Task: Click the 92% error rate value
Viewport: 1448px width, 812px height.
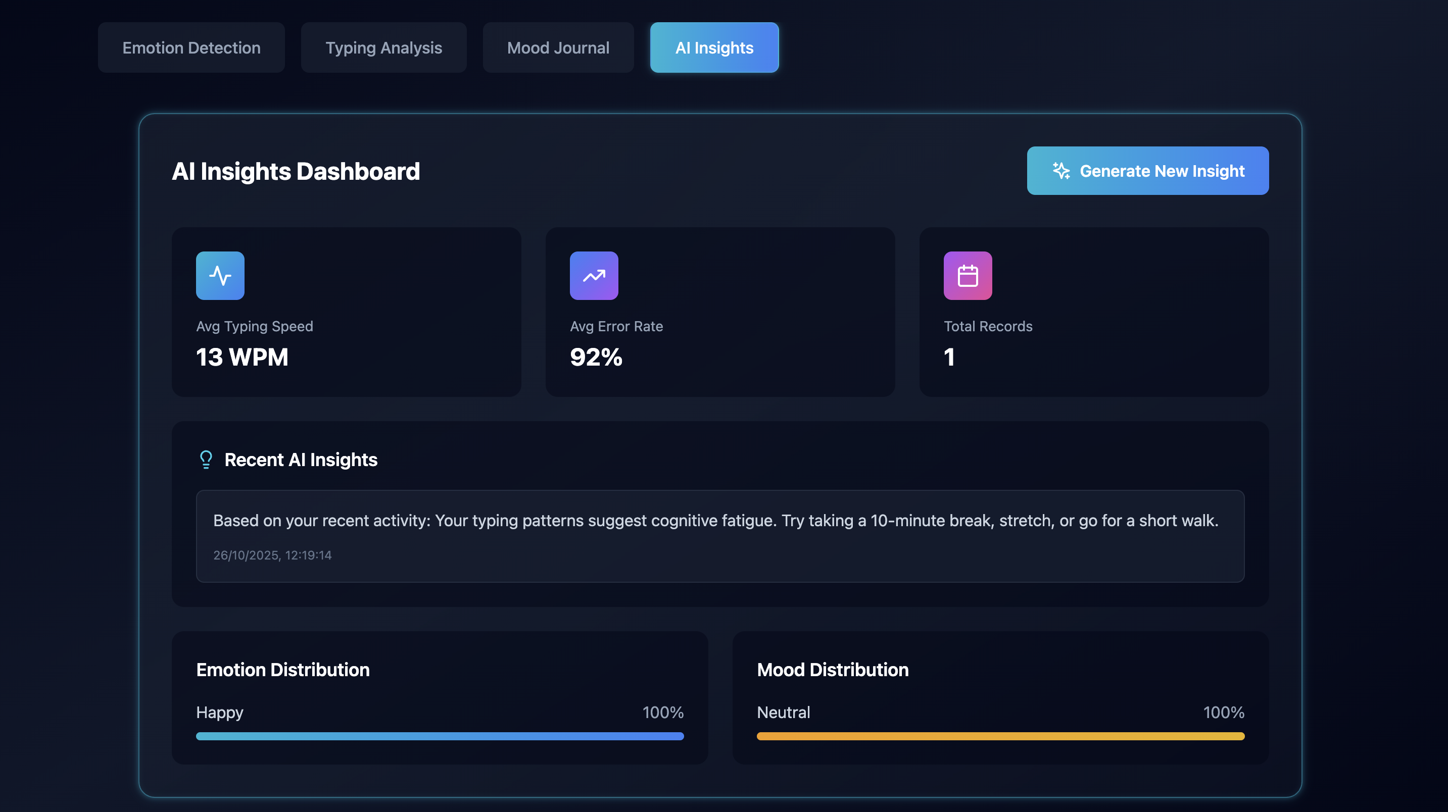Action: 596,357
